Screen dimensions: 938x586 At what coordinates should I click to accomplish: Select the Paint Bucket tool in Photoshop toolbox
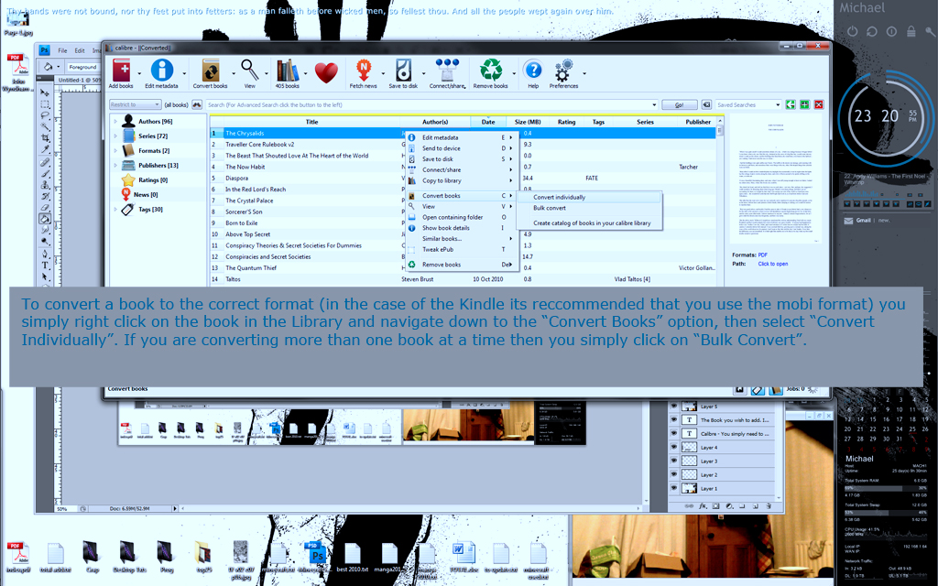coord(45,219)
